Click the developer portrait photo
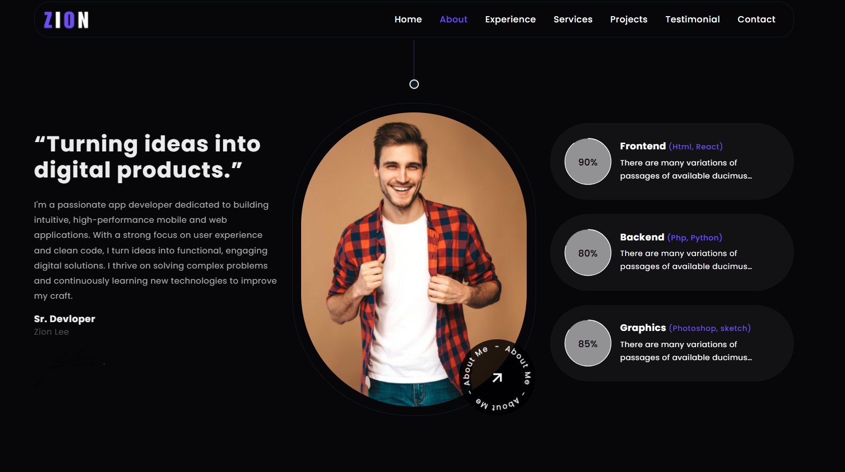The height and width of the screenshot is (472, 845). click(414, 259)
